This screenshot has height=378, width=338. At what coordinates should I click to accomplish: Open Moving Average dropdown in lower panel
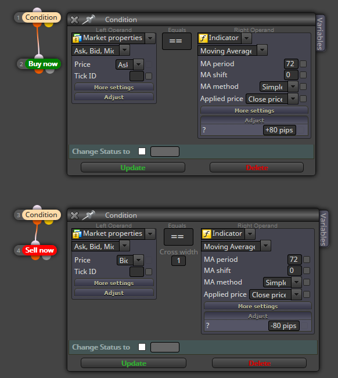(x=265, y=246)
